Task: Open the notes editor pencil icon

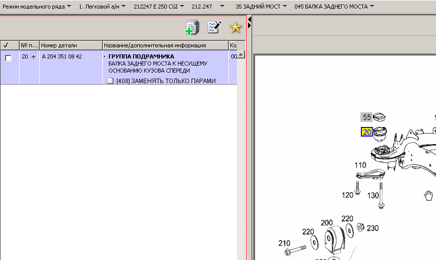Action: point(215,28)
